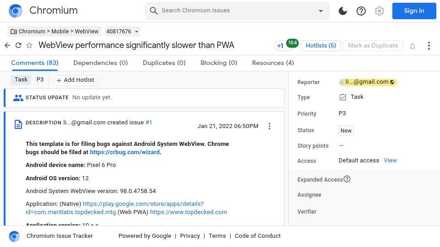Open the help question mark icon

coord(361,11)
